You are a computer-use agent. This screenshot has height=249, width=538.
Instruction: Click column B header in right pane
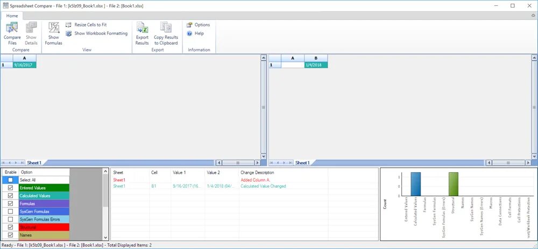[316, 58]
